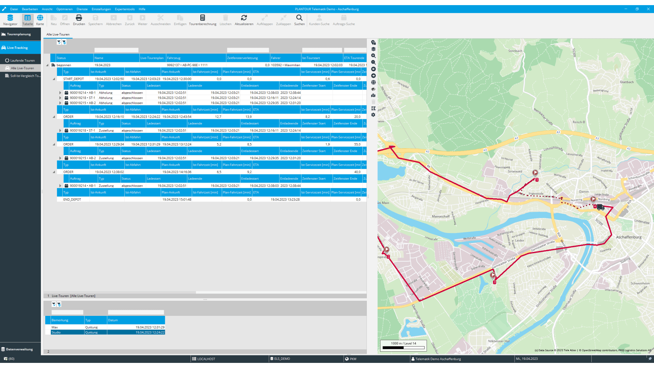Click Tourenberechnung calculator icon
This screenshot has height=368, width=654.
coord(203,18)
